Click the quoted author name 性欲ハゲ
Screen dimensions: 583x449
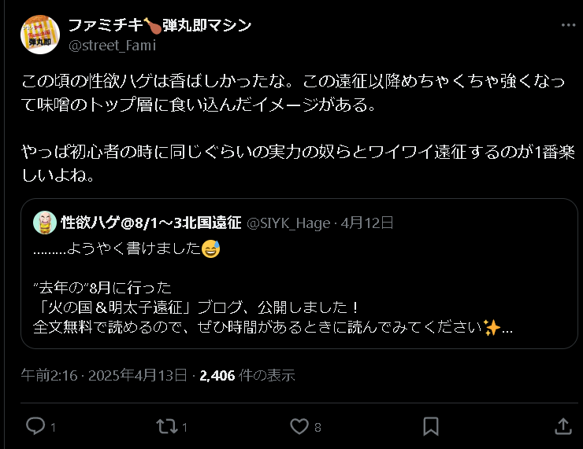coord(150,223)
